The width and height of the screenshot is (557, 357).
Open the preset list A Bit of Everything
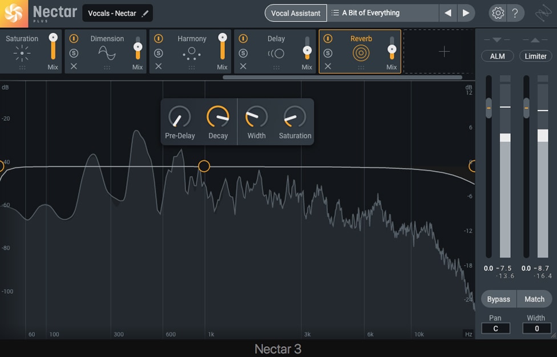(x=383, y=13)
